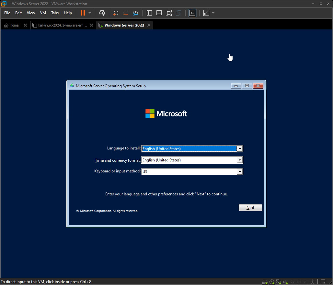
Task: Click the CD/DVD drive status icon
Action: [272, 282]
